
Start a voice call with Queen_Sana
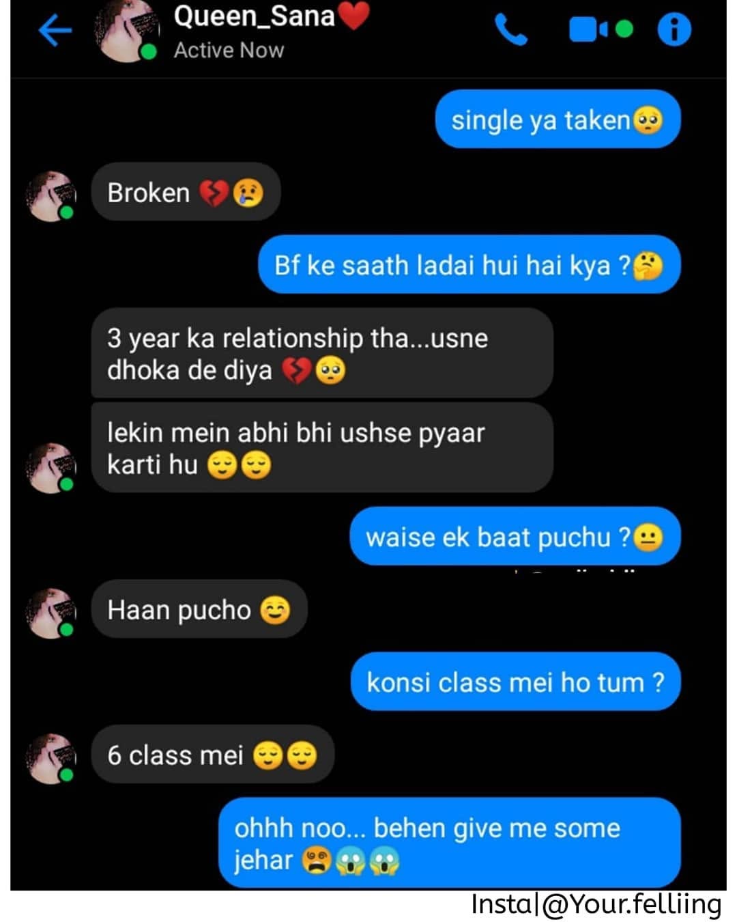tap(510, 30)
